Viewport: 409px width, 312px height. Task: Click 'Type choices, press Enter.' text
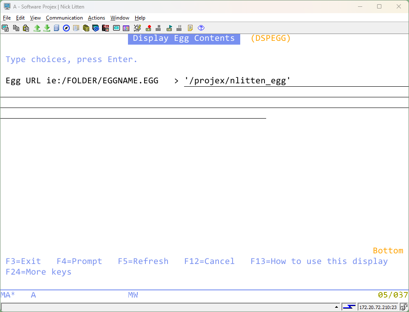(71, 60)
